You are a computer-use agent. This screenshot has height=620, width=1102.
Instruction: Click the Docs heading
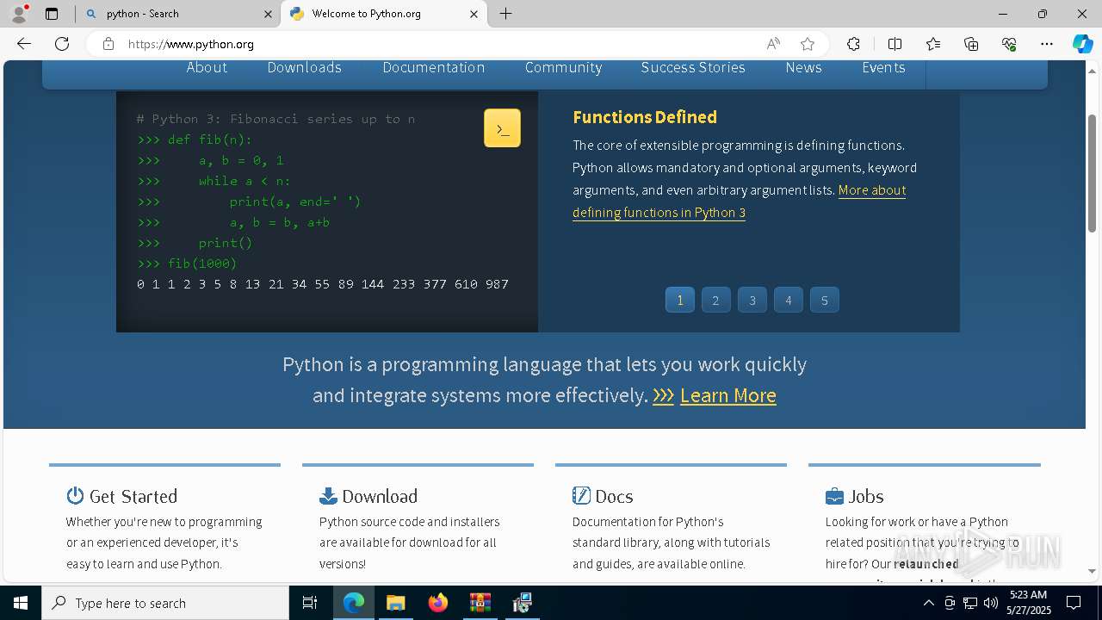click(x=614, y=496)
